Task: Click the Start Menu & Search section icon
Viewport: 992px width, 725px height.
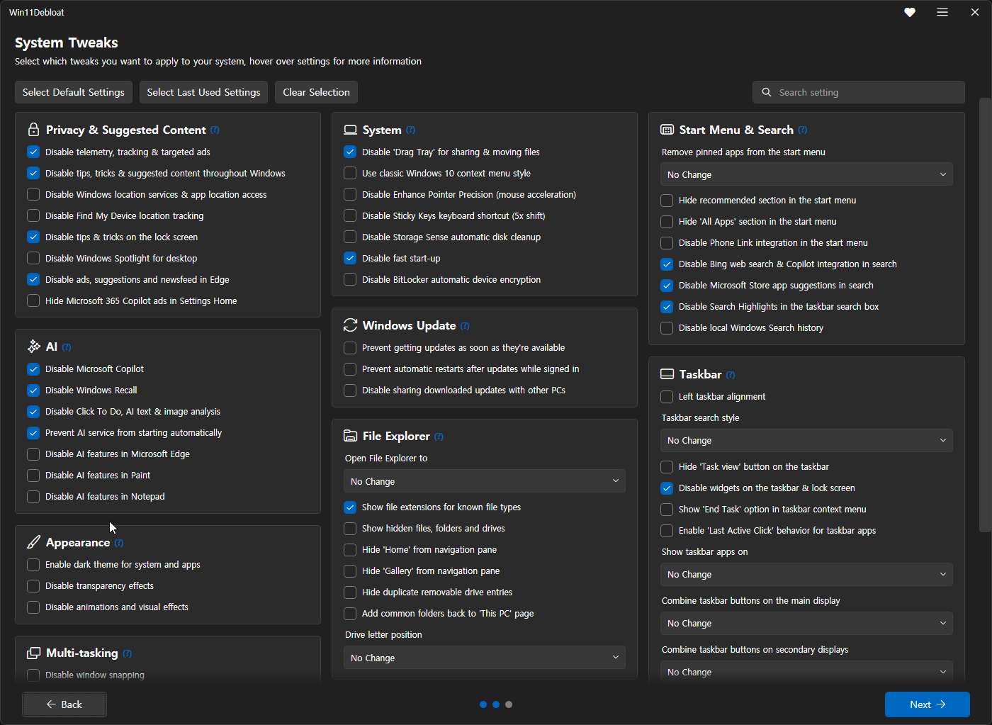Action: [667, 130]
